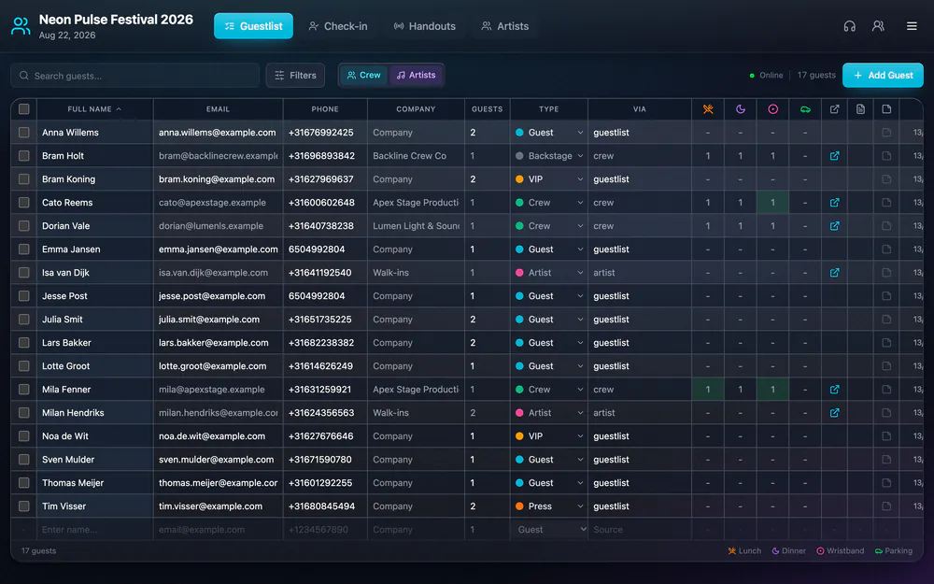Open the users icon in top bar

[878, 26]
